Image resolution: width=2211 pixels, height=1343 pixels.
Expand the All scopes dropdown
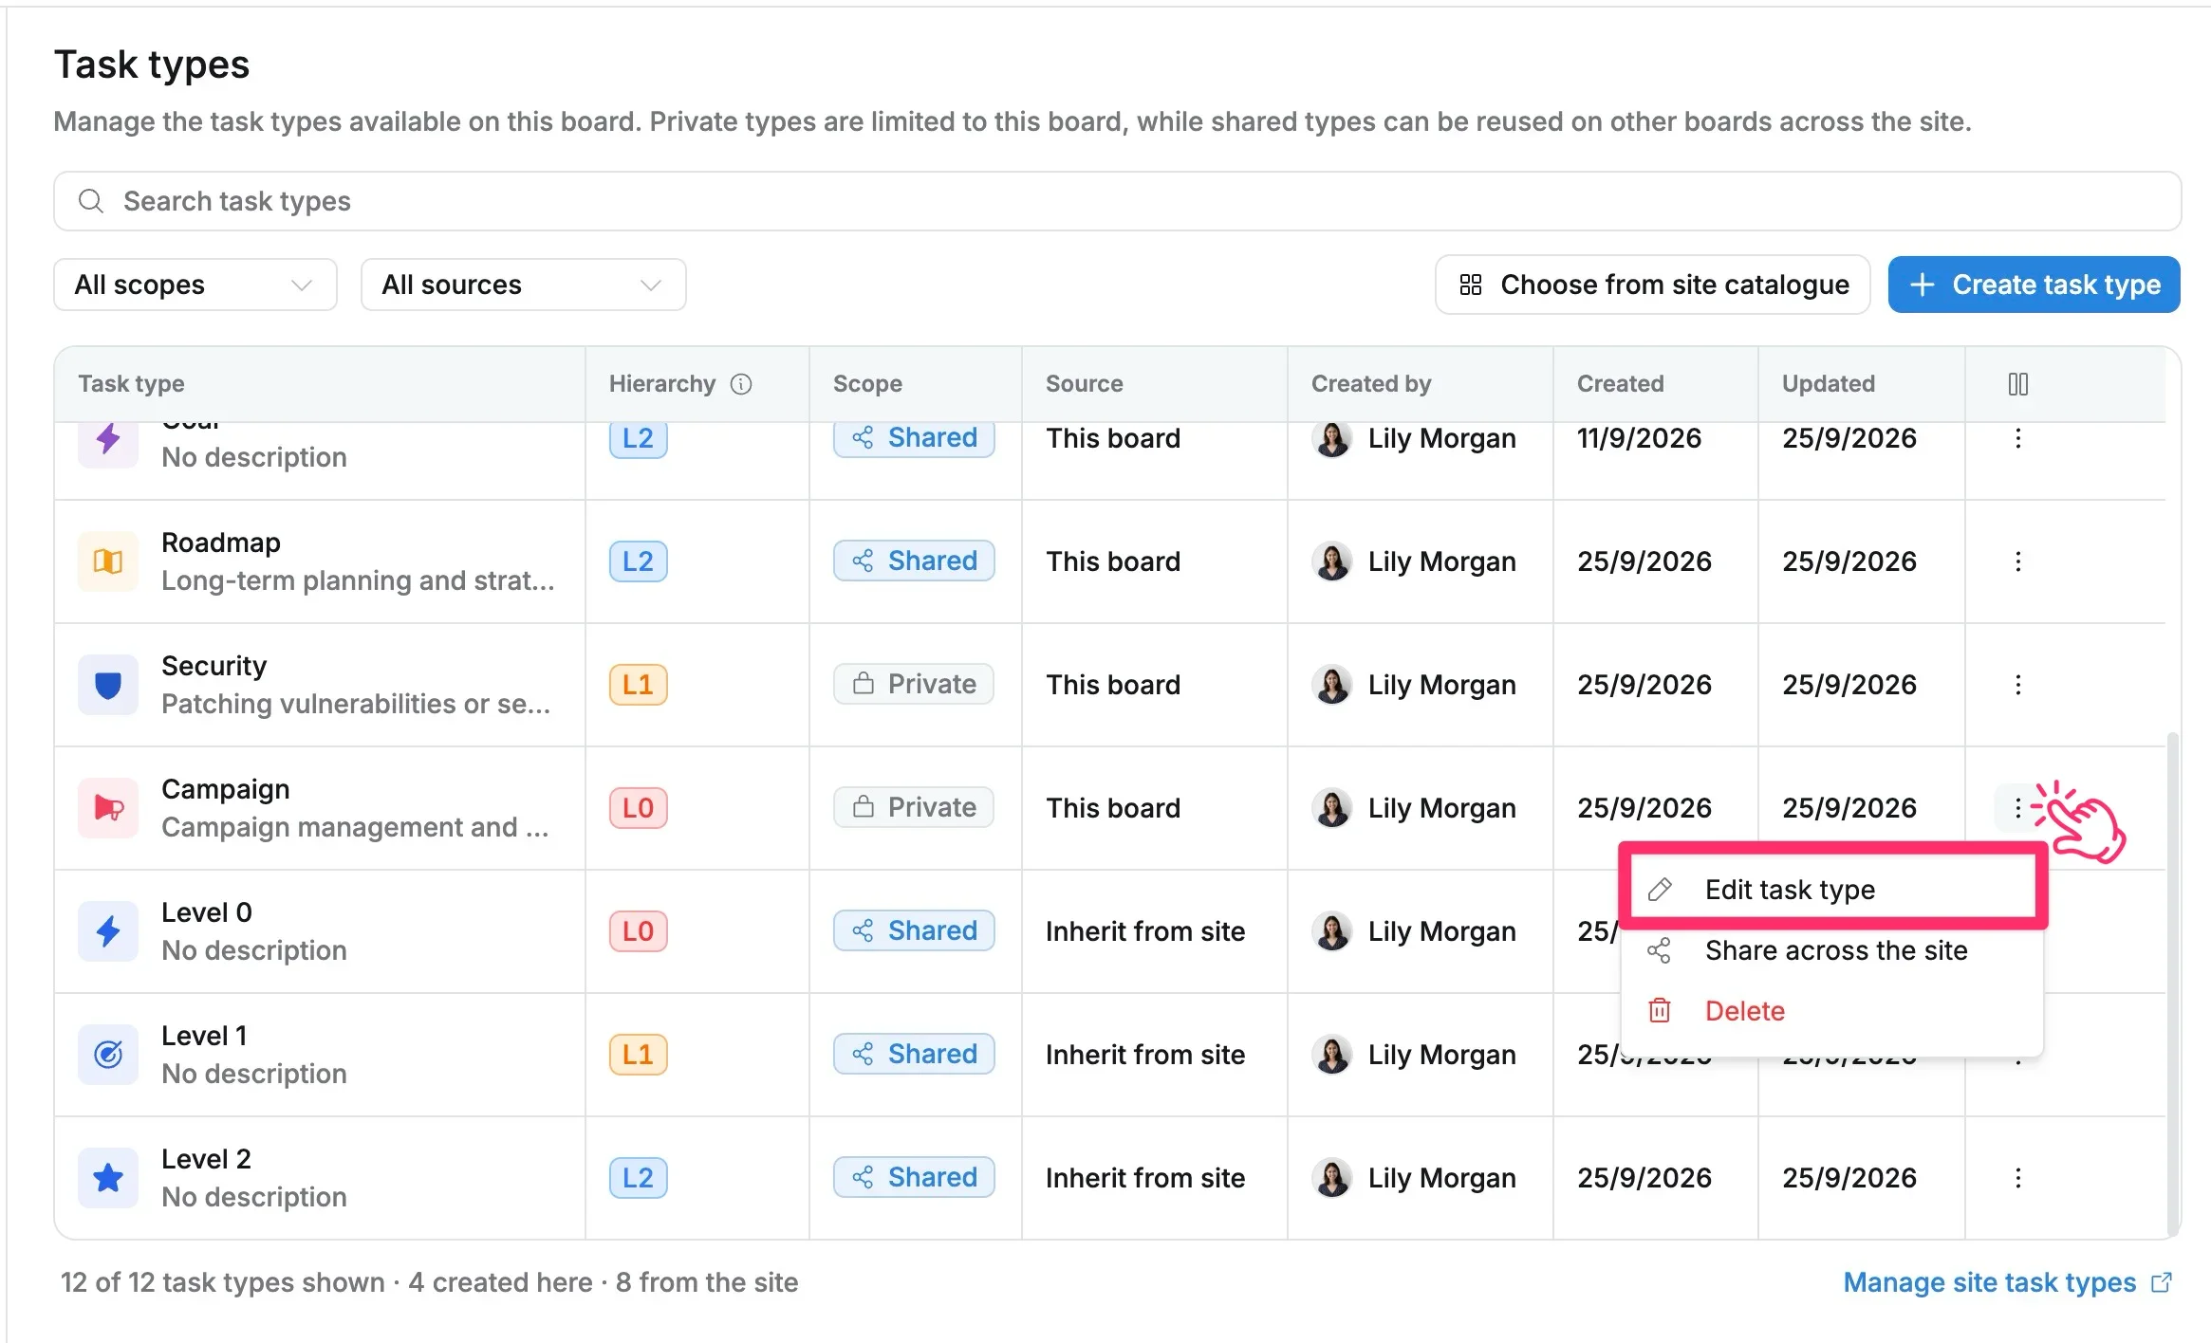pyautogui.click(x=195, y=285)
